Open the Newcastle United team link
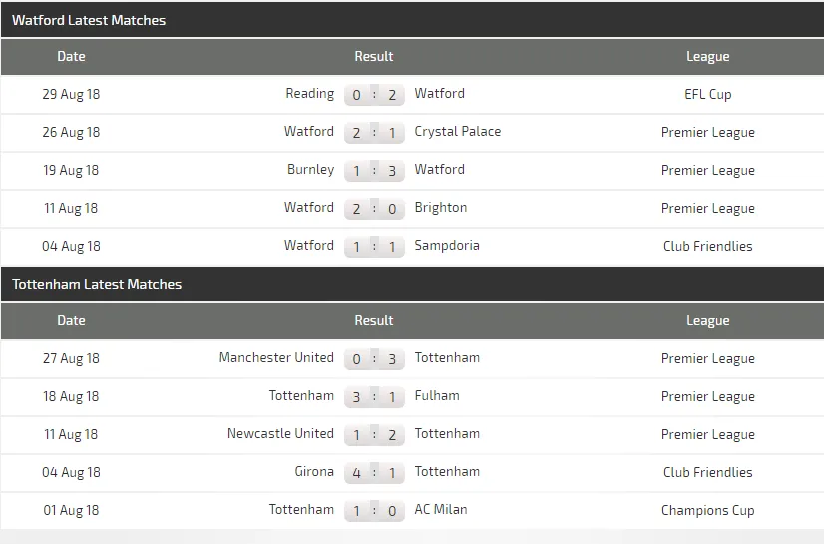 (280, 434)
